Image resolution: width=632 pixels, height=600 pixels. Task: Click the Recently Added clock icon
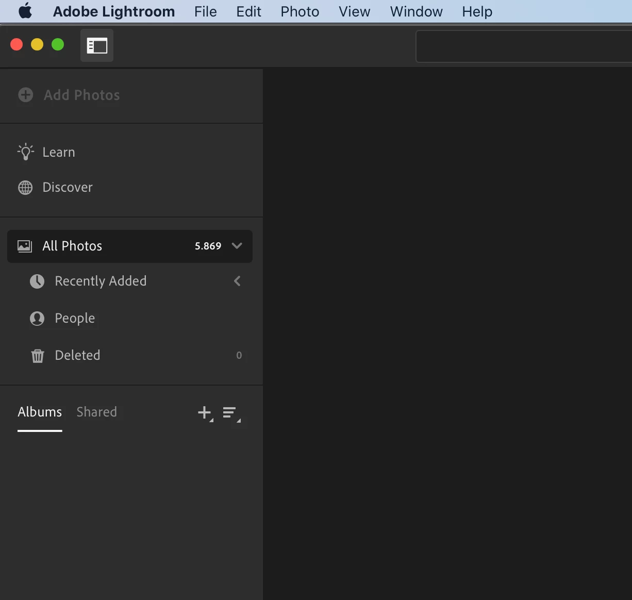pyautogui.click(x=37, y=281)
